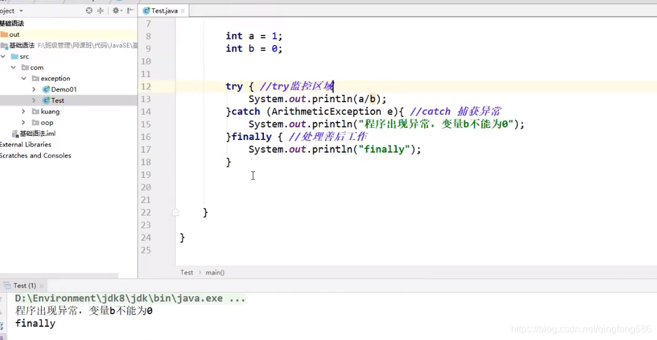Image resolution: width=657 pixels, height=340 pixels.
Task: Click the fold marker on line 22
Action: (x=176, y=212)
